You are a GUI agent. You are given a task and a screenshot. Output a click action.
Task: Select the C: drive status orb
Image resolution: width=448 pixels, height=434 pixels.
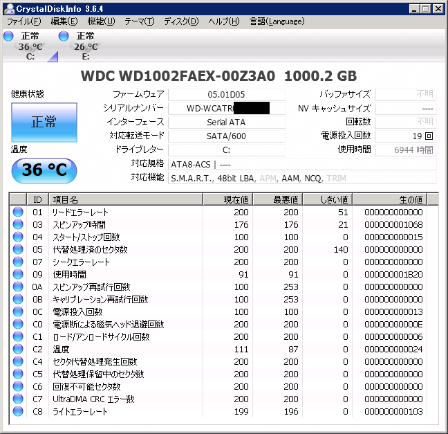pyautogui.click(x=8, y=36)
